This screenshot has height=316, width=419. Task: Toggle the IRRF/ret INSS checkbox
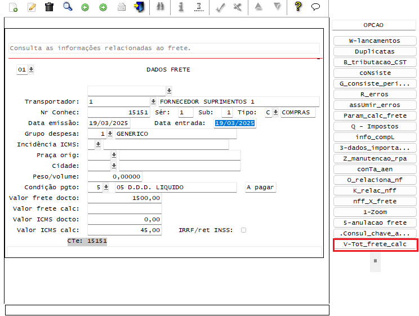click(243, 230)
